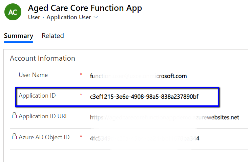Click the required asterisk next to User Name

81,75
